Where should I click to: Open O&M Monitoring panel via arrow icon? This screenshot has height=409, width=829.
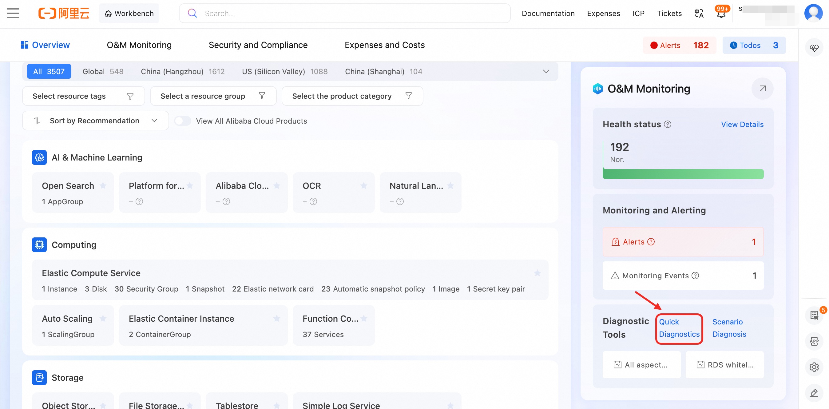pyautogui.click(x=762, y=89)
